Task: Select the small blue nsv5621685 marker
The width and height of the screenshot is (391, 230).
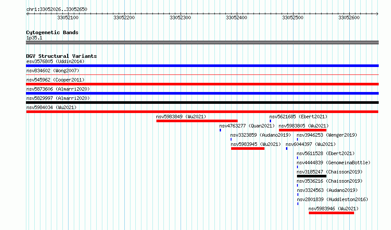Action: point(270,121)
